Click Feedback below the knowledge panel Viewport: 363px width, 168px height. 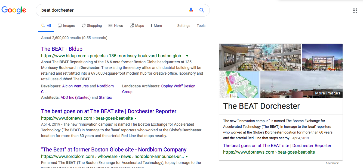coord(332,163)
